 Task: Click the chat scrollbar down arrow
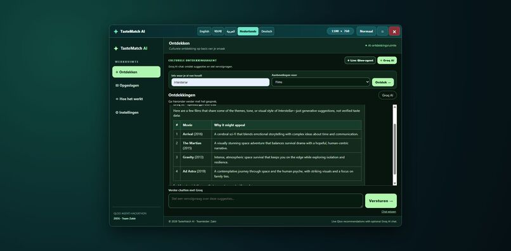395,183
